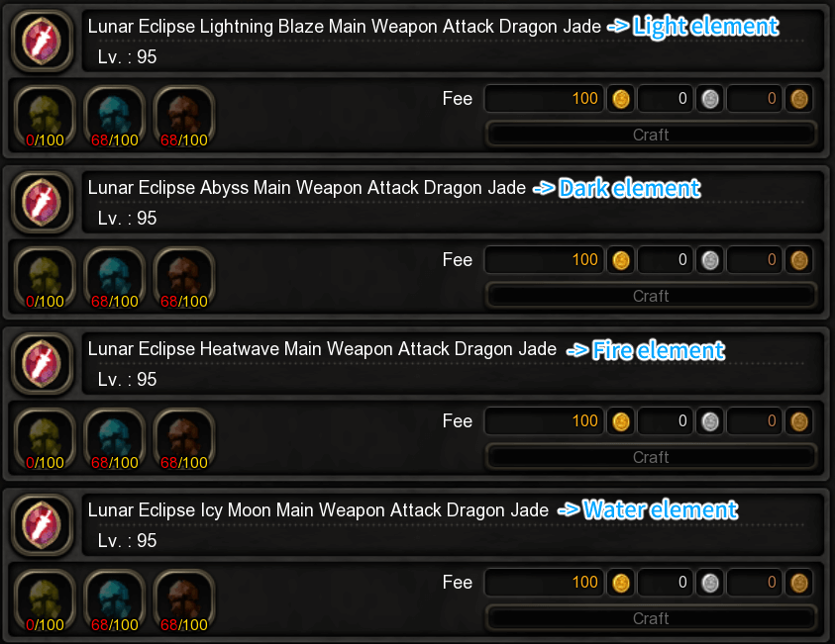This screenshot has width=835, height=644.
Task: Click yellow 0/100 material in Lightning Blaze recipe
Action: (46, 118)
